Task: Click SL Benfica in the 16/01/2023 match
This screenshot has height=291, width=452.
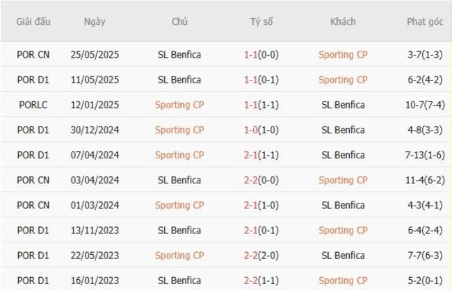Action: tap(179, 281)
